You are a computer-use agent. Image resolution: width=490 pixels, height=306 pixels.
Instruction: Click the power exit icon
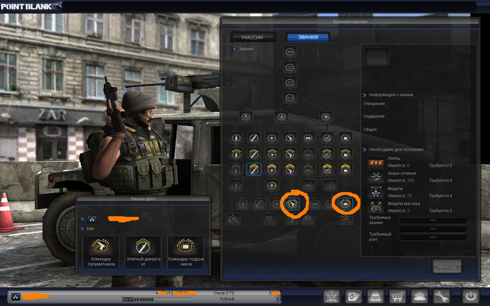click(471, 296)
